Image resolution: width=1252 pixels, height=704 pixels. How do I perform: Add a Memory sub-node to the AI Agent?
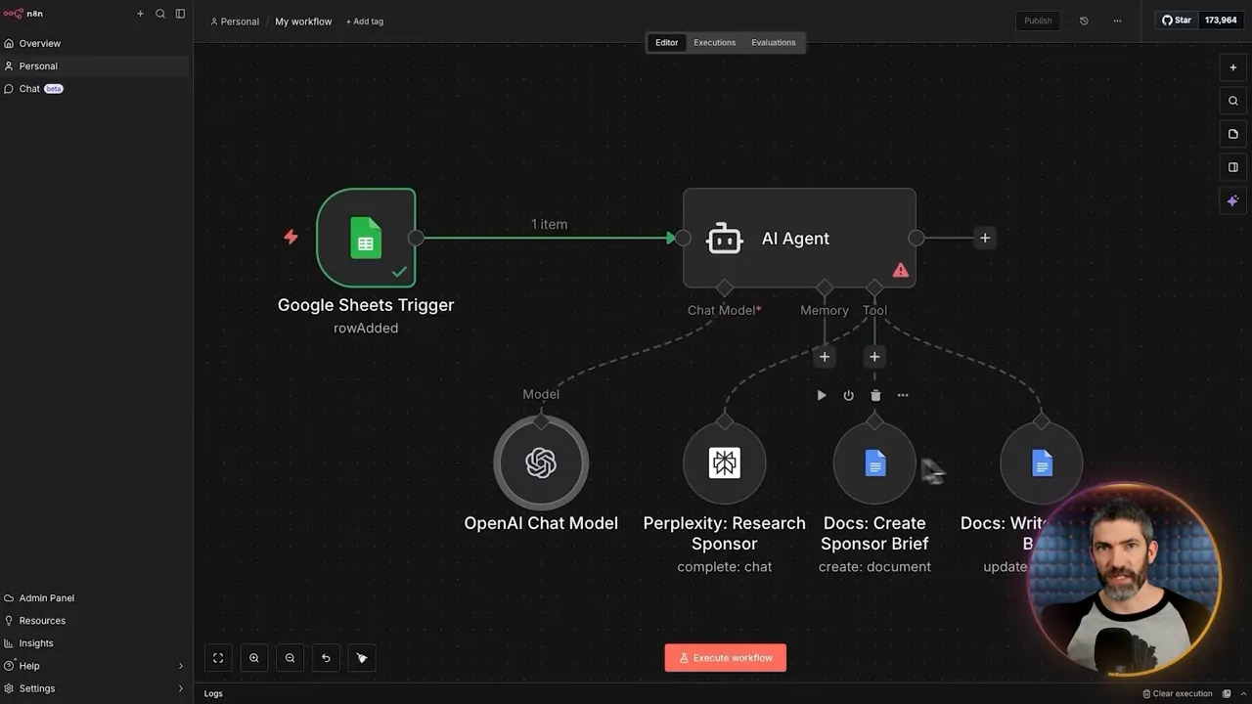pos(825,357)
